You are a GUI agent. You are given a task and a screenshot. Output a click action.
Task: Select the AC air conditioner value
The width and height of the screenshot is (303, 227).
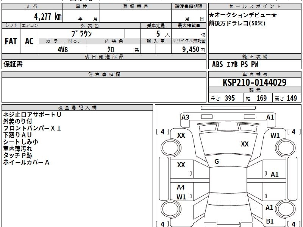[29, 41]
